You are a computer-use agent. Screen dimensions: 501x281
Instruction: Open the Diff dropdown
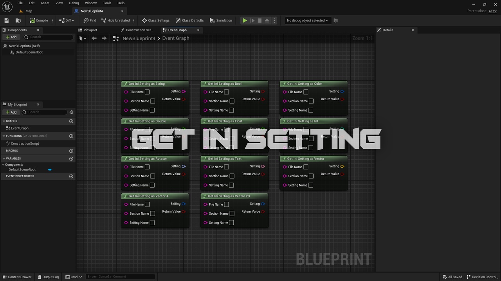point(67,20)
